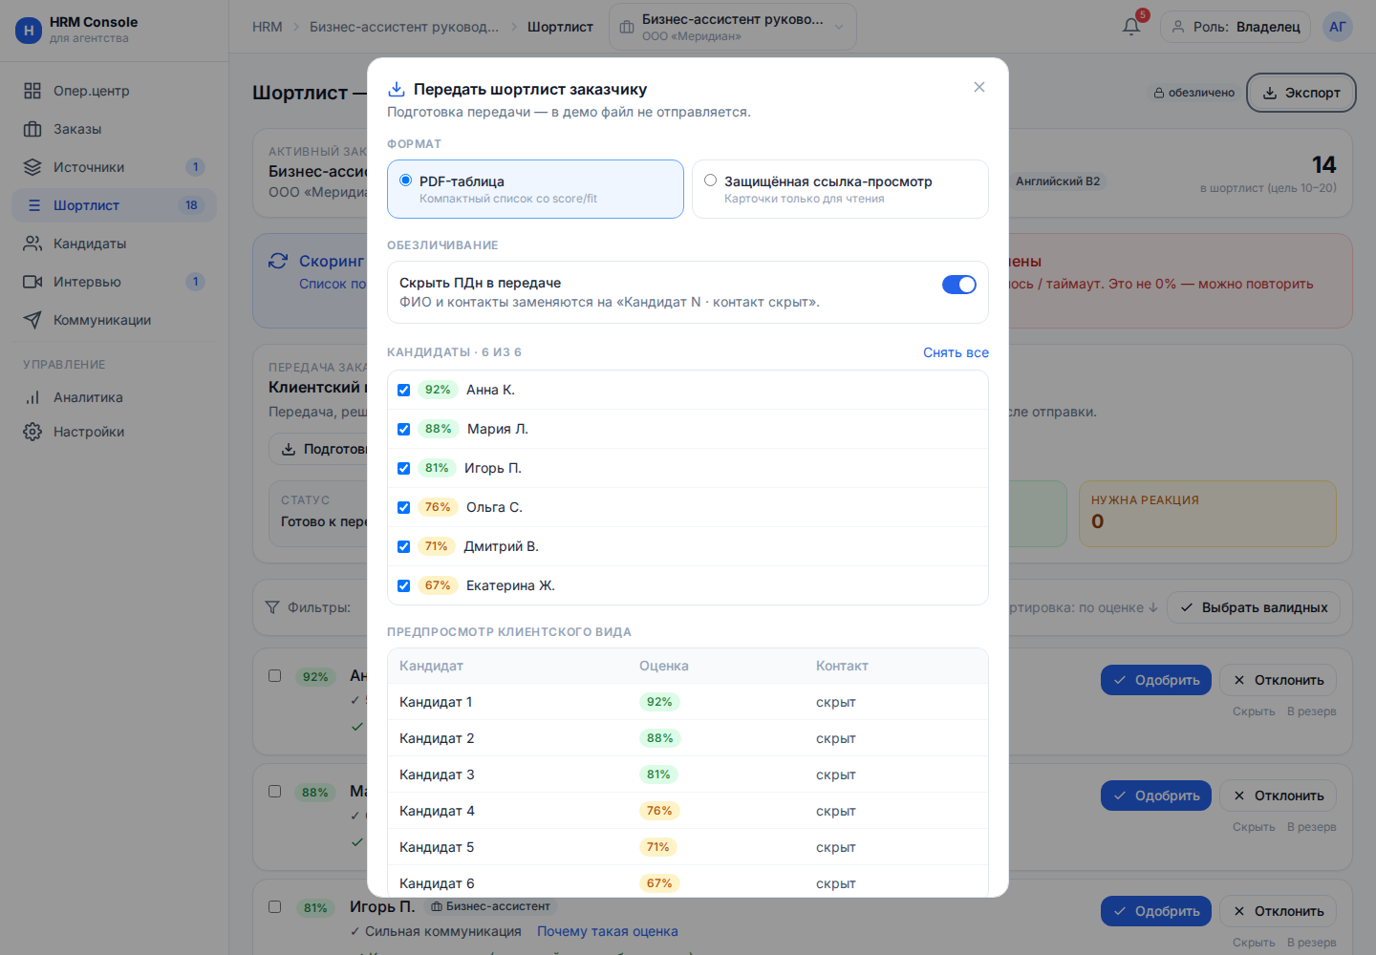1376x955 pixels.
Task: Go to HRM breadcrumb
Action: coord(268,27)
